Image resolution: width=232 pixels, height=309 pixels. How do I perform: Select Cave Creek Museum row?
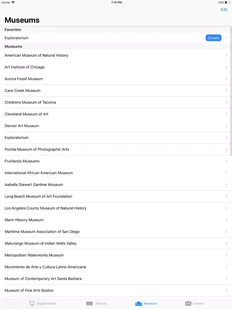coord(116,91)
